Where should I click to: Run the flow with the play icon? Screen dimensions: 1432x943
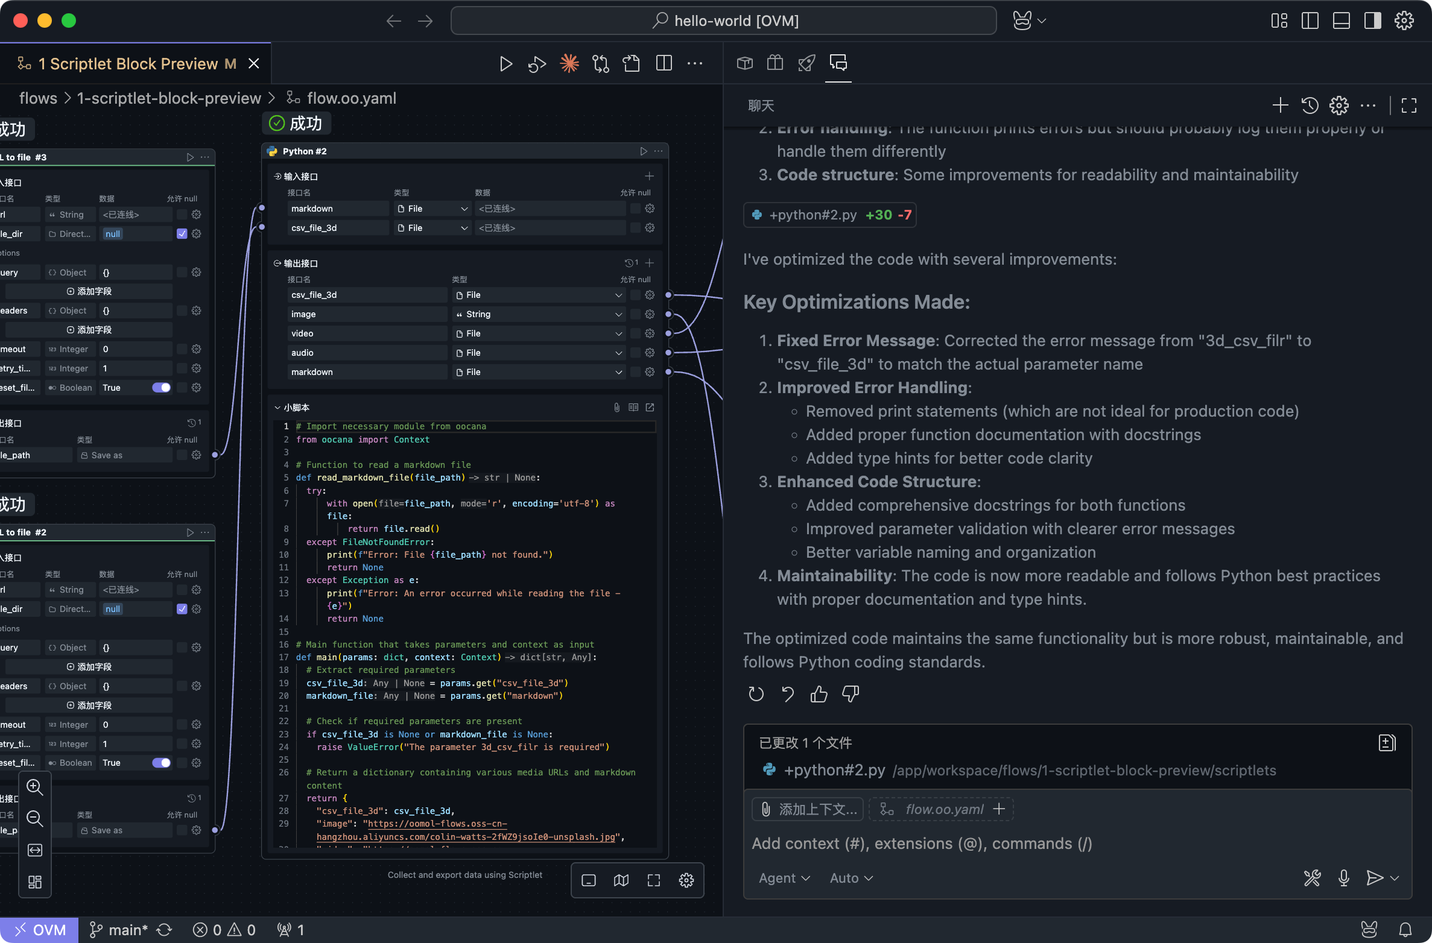pyautogui.click(x=505, y=64)
